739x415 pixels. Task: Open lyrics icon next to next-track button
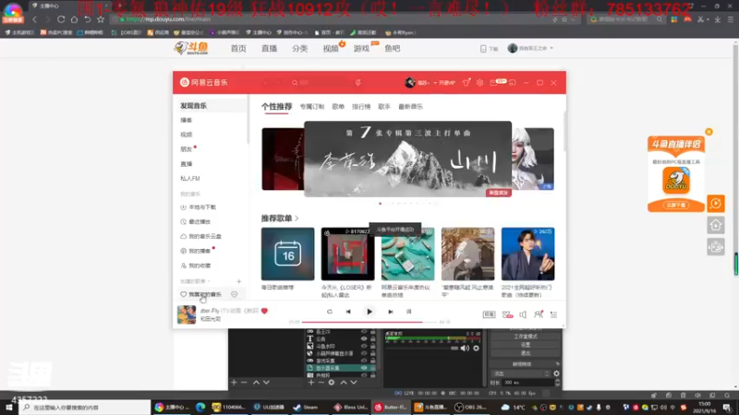point(408,312)
